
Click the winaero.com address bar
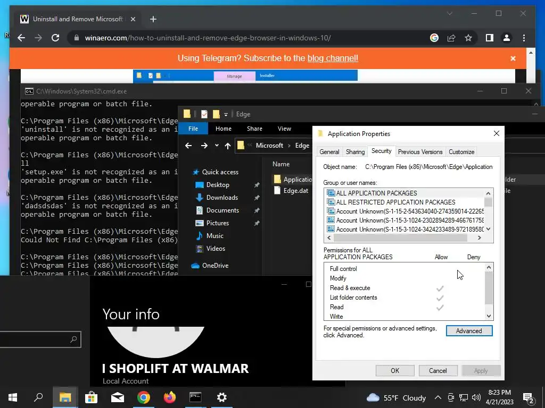[208, 38]
